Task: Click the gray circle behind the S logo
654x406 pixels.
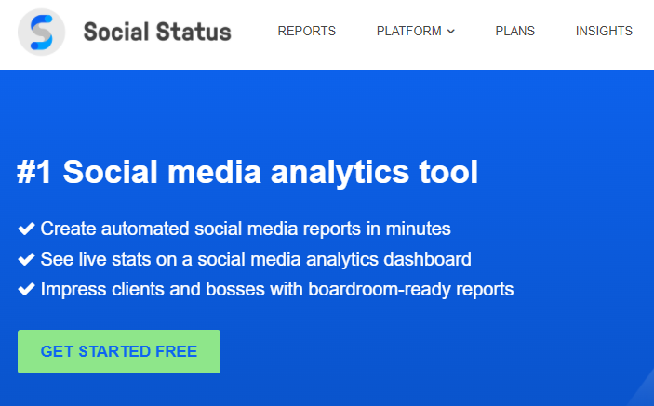Action: click(23, 45)
